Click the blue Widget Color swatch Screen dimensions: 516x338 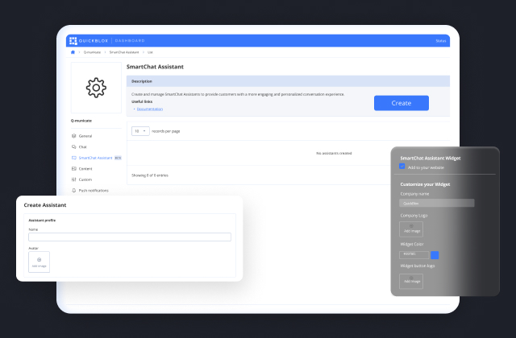435,255
